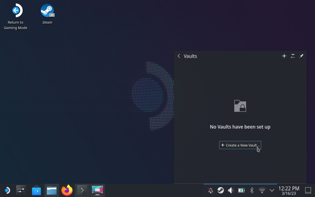Click Show Desktop button in taskbar
Screen dimensions: 315x197
click(x=308, y=190)
